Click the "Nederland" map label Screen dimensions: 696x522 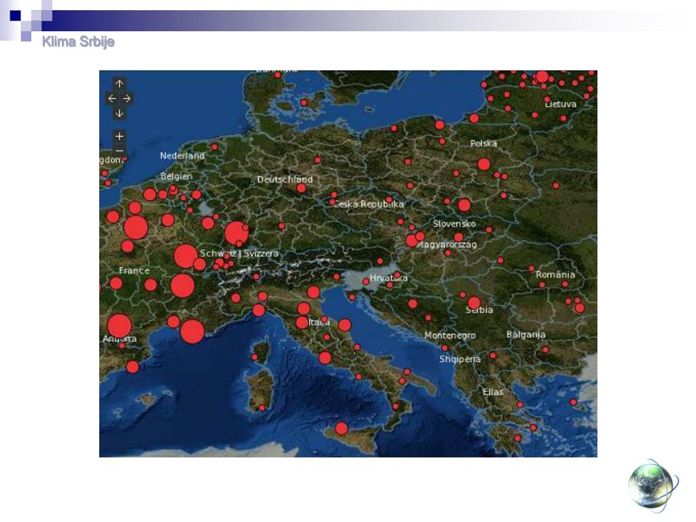point(182,156)
